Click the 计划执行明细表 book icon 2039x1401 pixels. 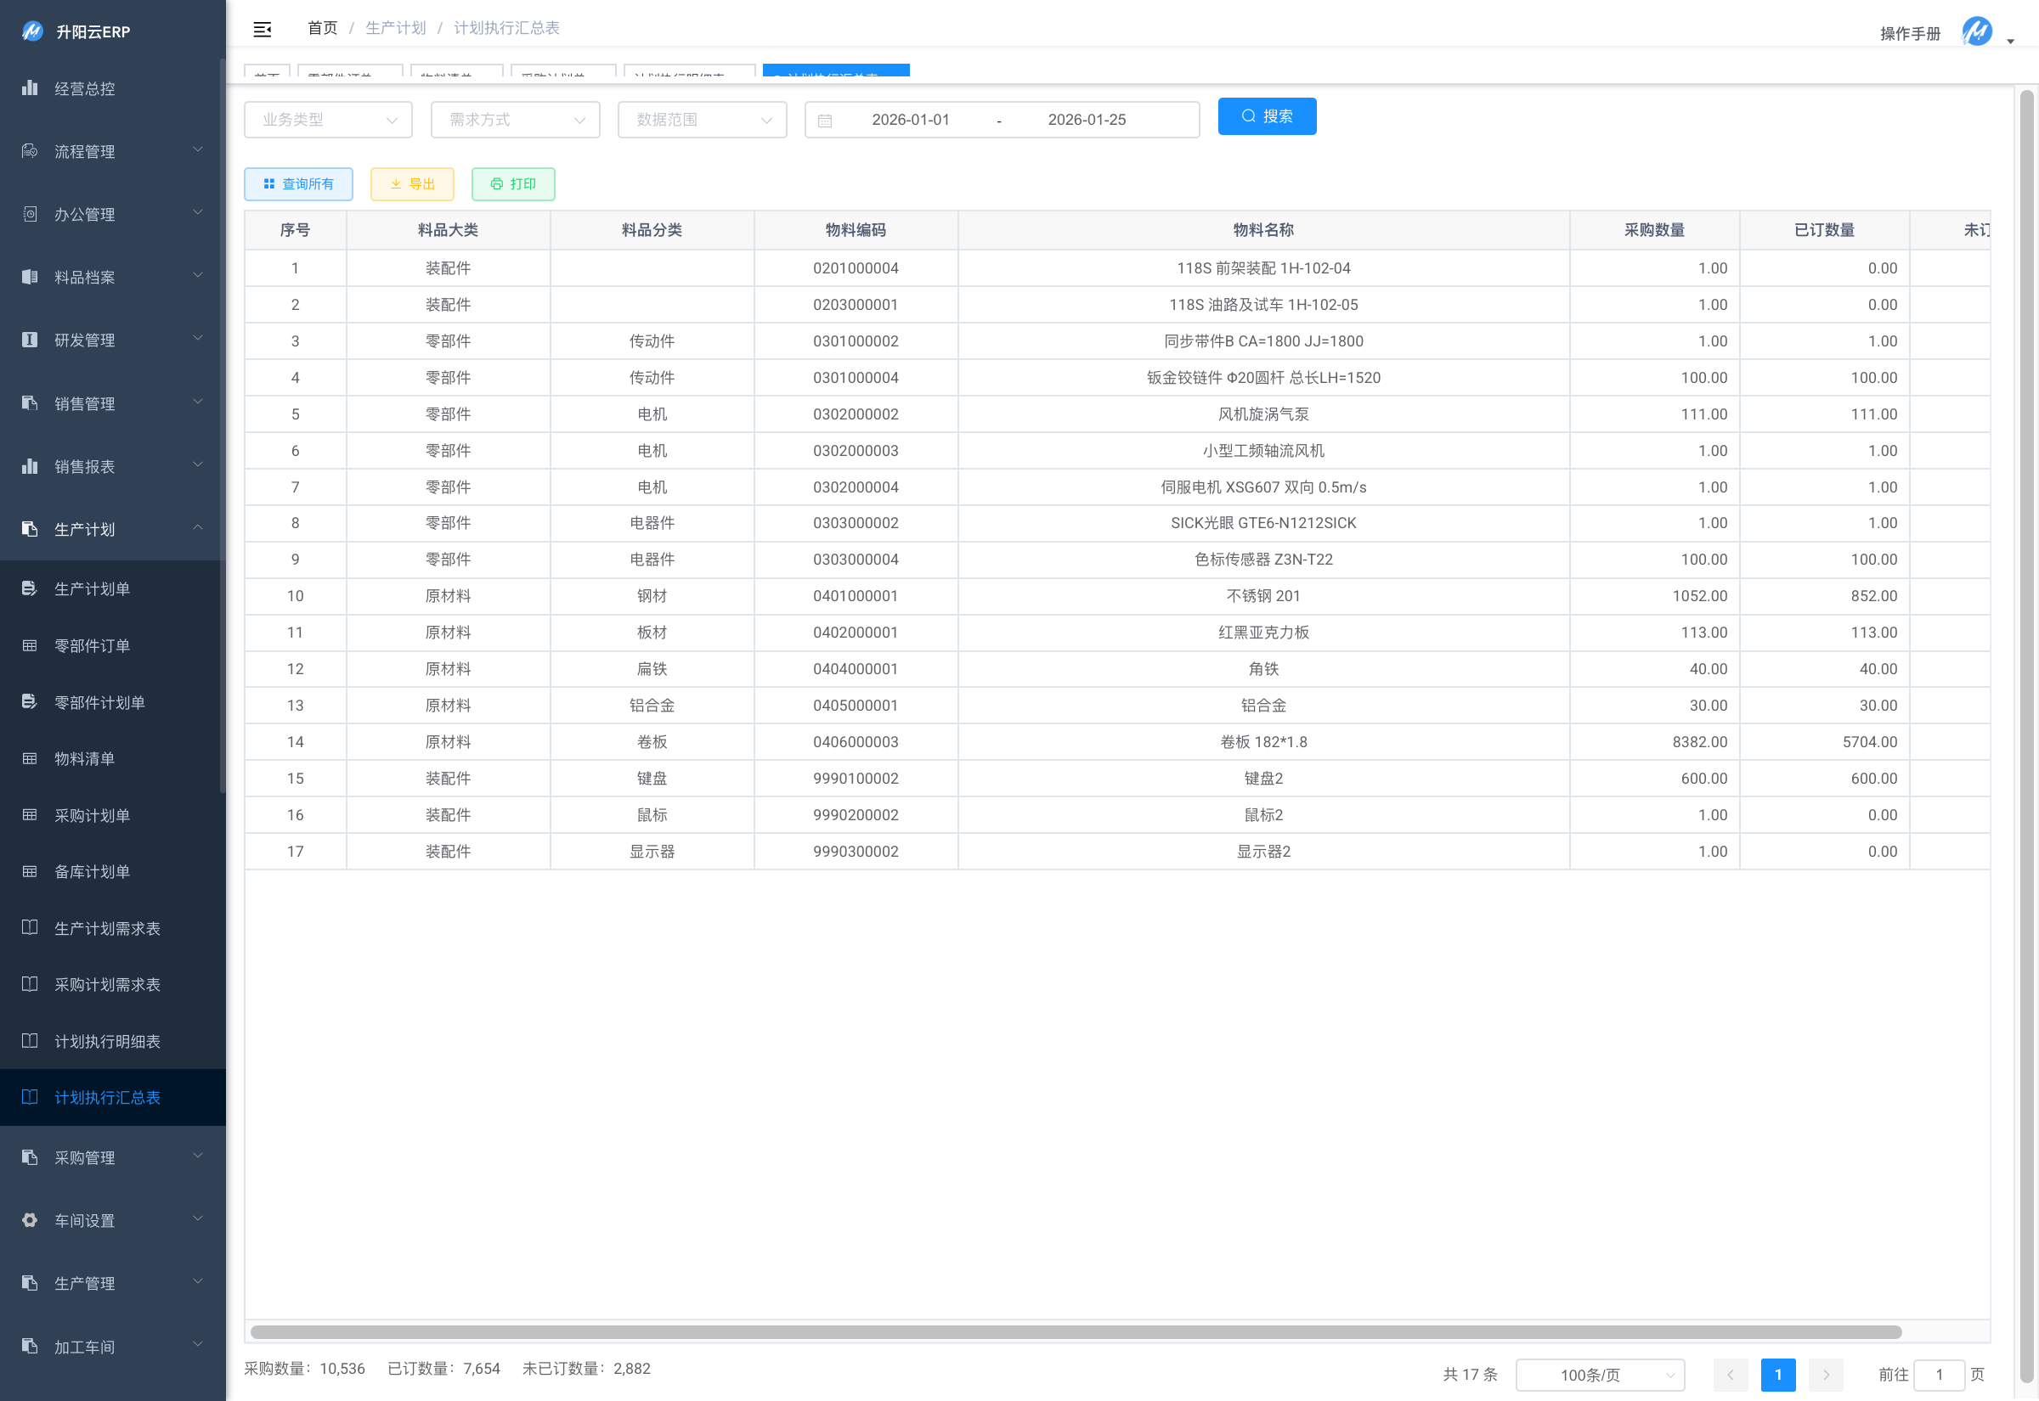(30, 1041)
